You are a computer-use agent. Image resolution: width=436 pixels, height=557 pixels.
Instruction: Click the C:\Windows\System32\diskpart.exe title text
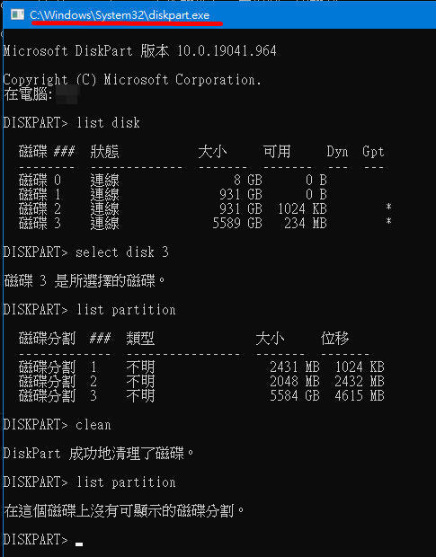(120, 15)
